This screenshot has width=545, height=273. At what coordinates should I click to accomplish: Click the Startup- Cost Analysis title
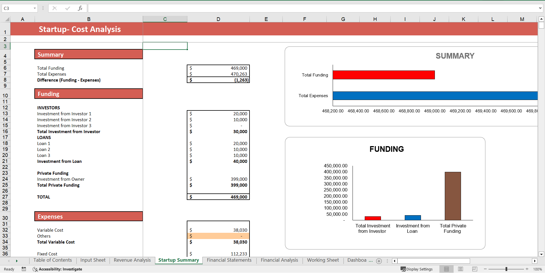pos(80,29)
